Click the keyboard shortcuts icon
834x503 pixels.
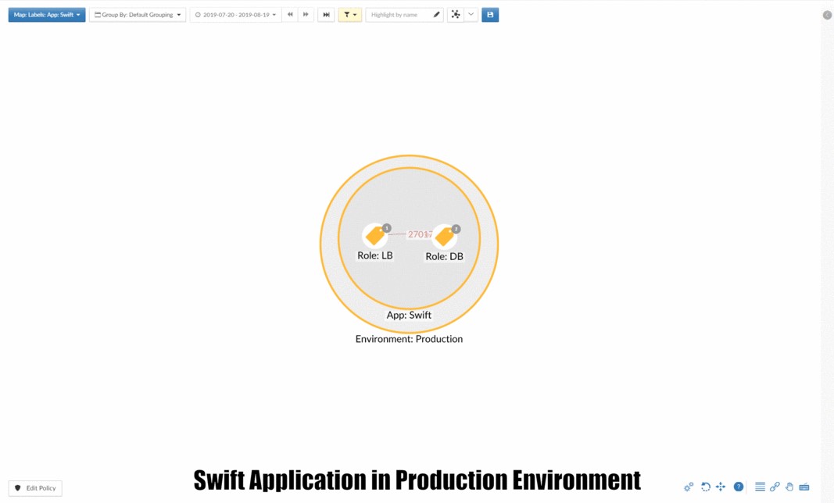(x=804, y=487)
